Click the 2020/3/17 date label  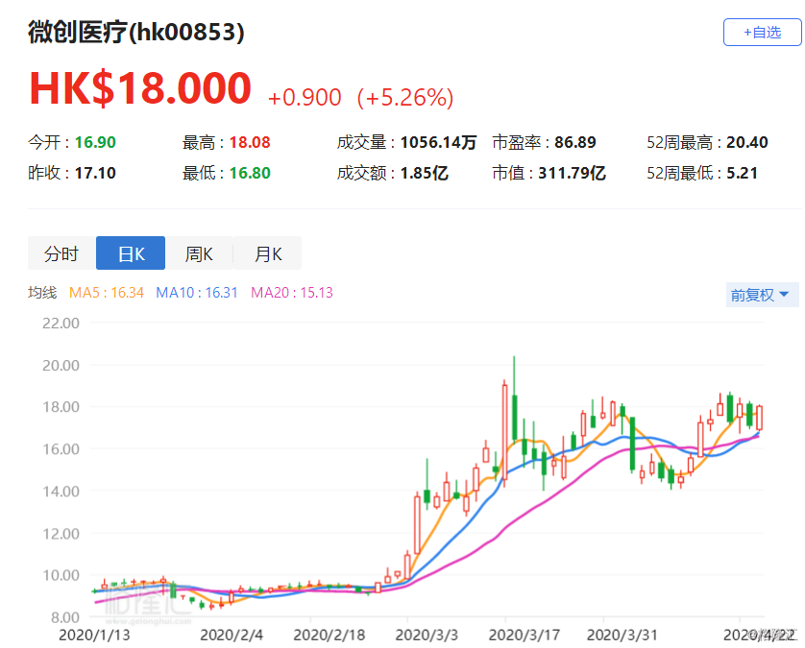coord(524,636)
